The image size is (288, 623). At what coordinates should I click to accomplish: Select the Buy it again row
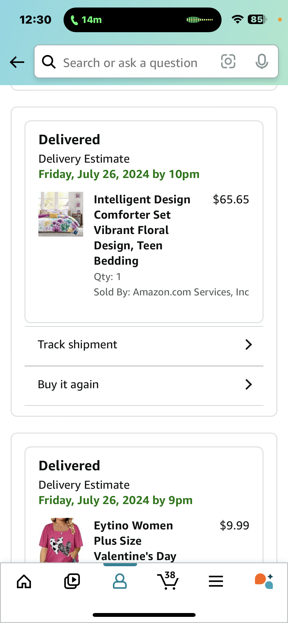pos(144,385)
